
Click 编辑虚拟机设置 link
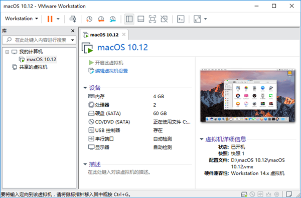click(x=111, y=71)
